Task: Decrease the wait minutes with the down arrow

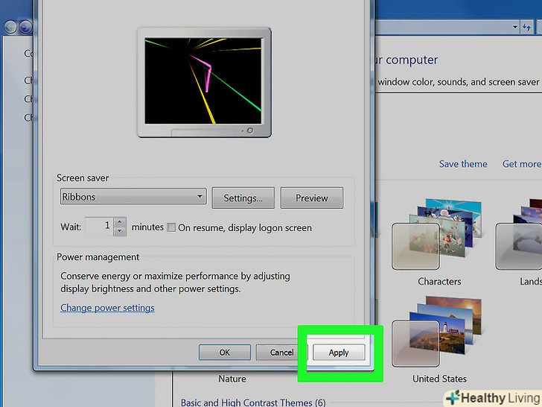Action: 120,231
